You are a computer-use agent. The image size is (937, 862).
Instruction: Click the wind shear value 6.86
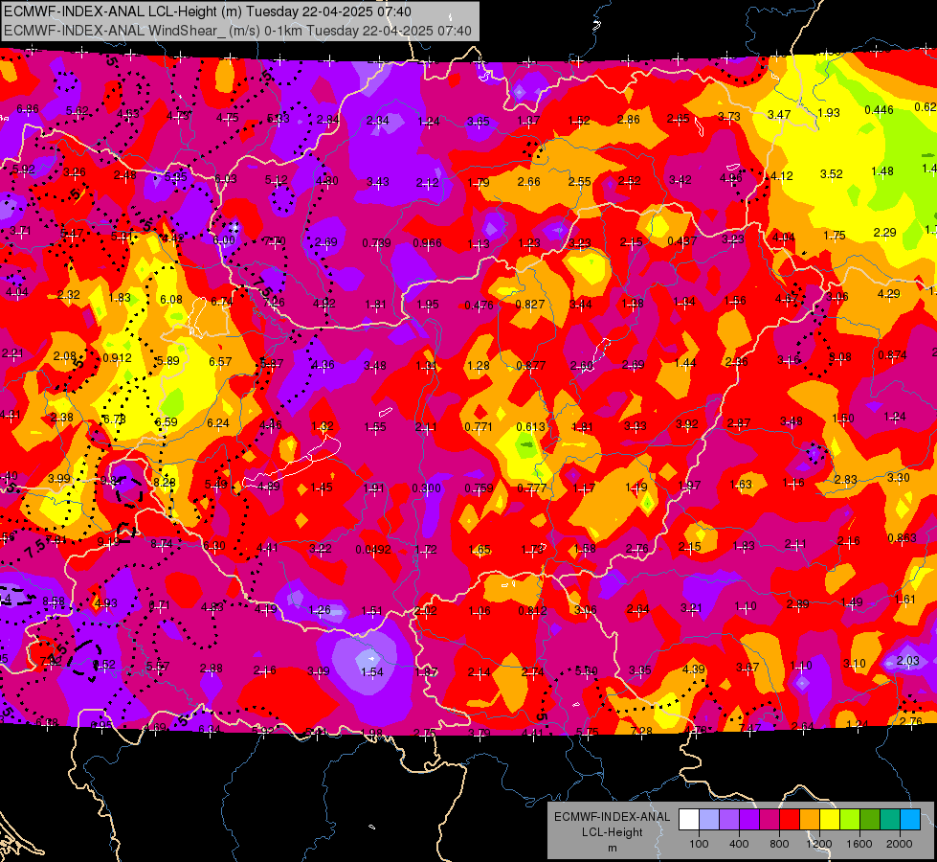(x=28, y=109)
